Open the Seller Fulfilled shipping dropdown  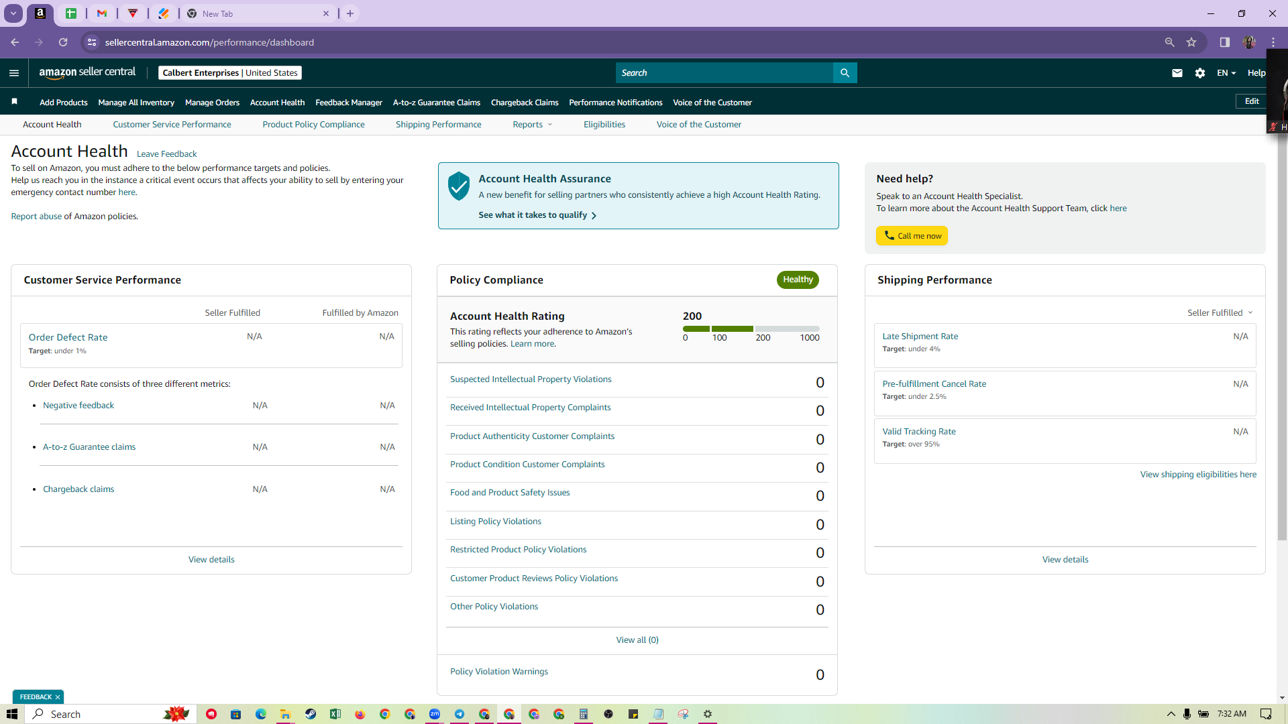(x=1220, y=313)
